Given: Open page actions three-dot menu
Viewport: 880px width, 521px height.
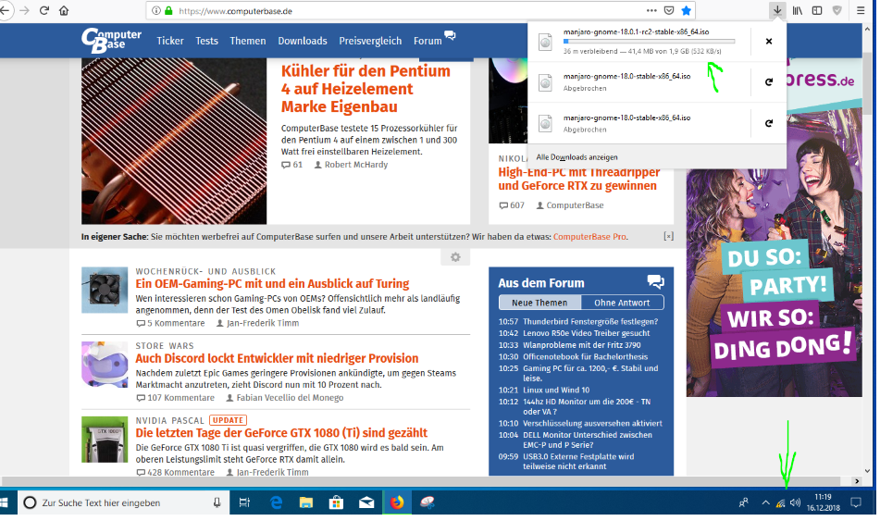Looking at the screenshot, I should (x=651, y=11).
